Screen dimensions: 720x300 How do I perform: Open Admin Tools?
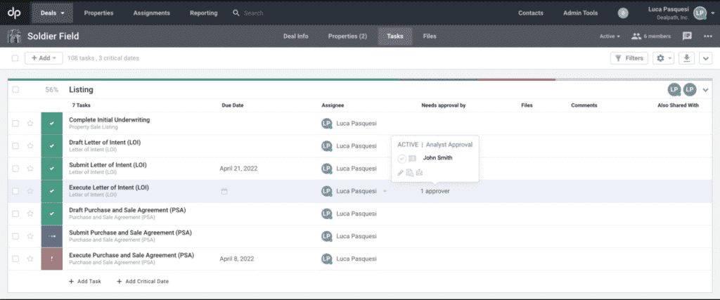[580, 13]
